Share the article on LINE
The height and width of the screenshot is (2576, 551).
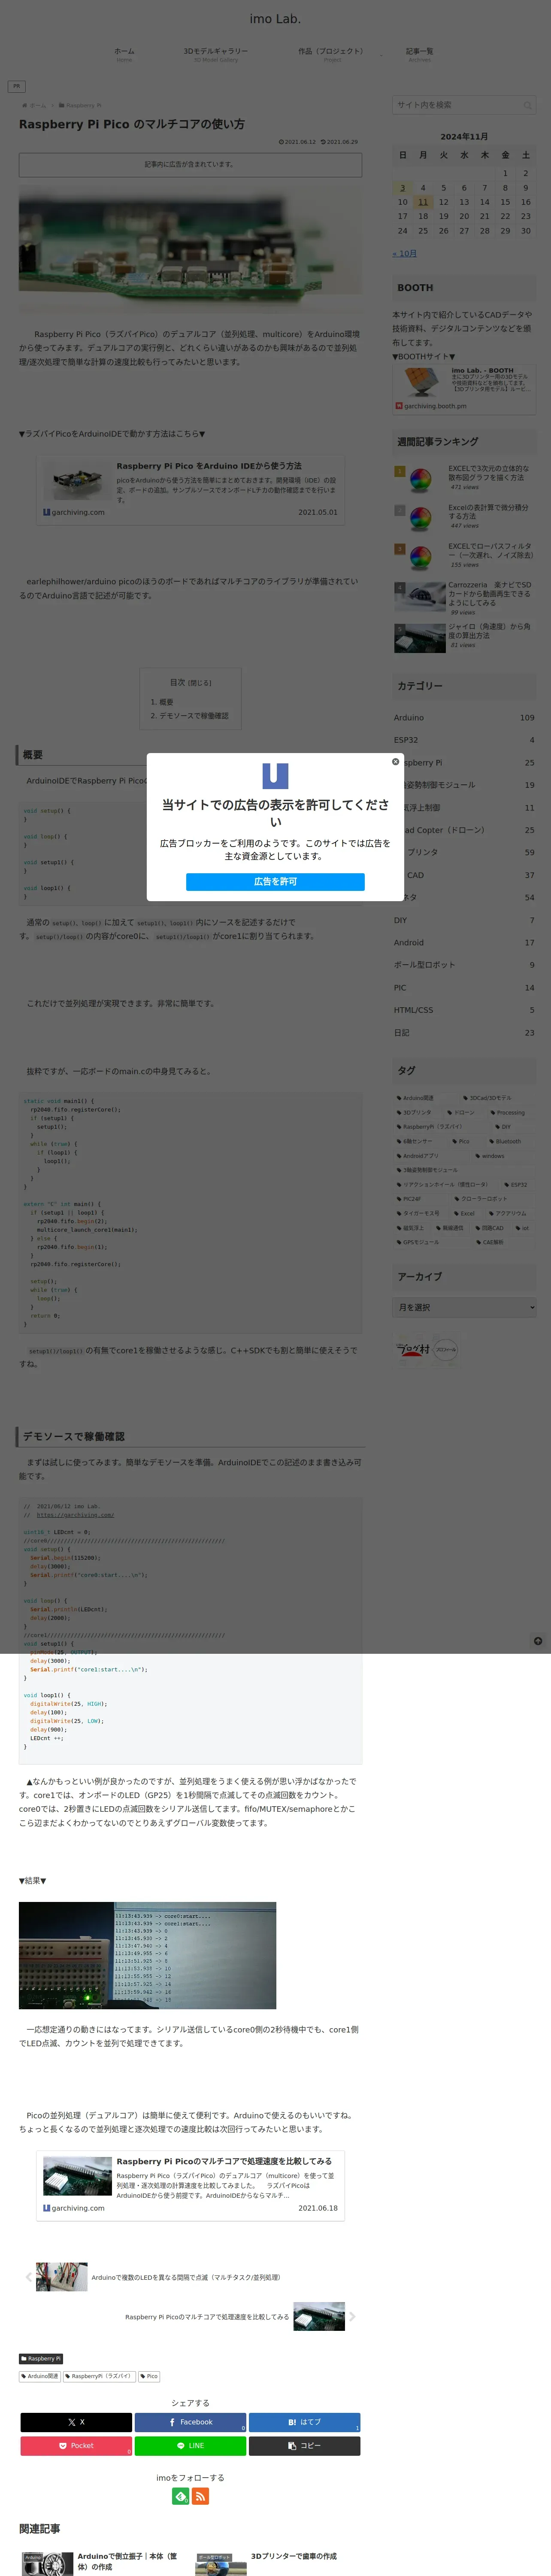(190, 2446)
